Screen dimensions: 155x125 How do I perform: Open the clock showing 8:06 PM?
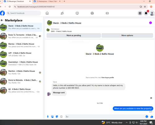pos(143,123)
